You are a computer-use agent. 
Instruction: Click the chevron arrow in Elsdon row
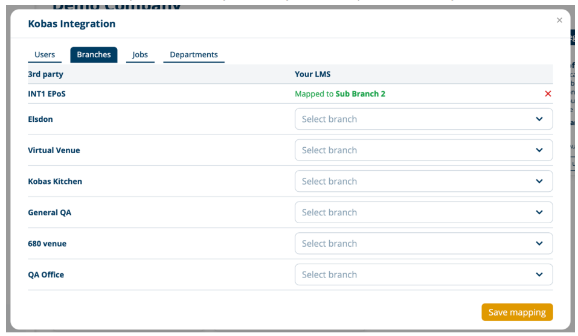[x=539, y=119]
